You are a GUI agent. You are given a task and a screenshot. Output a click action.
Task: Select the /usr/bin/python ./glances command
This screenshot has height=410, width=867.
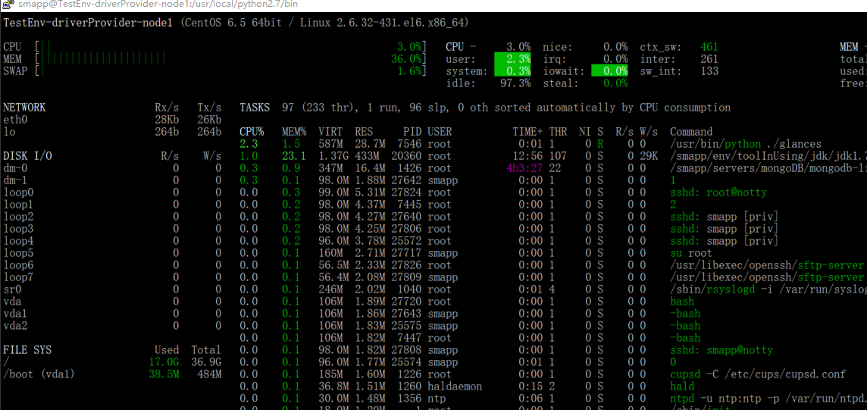(x=745, y=144)
